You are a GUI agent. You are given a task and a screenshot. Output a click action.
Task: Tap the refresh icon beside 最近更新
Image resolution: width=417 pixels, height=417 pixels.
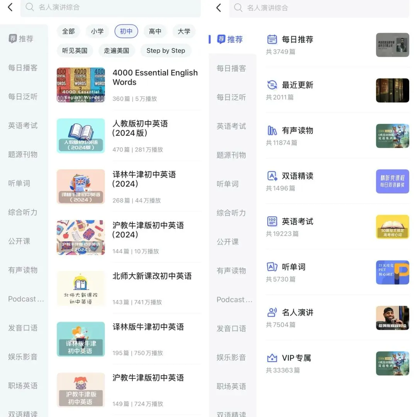(x=272, y=85)
